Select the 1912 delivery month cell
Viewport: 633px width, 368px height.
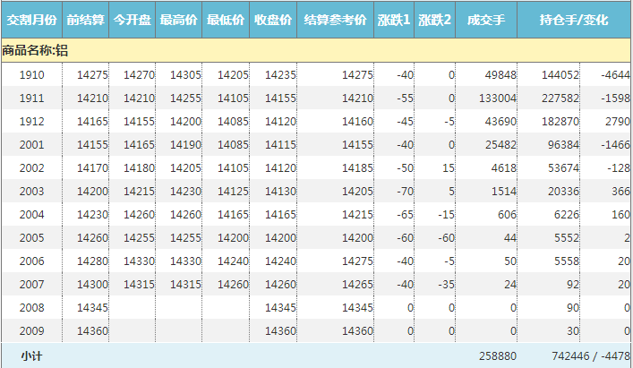pos(31,121)
